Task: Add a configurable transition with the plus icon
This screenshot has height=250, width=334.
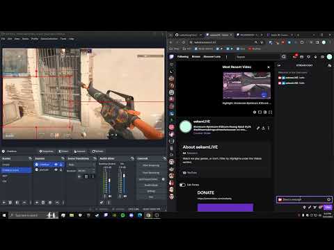Action: [79, 176]
